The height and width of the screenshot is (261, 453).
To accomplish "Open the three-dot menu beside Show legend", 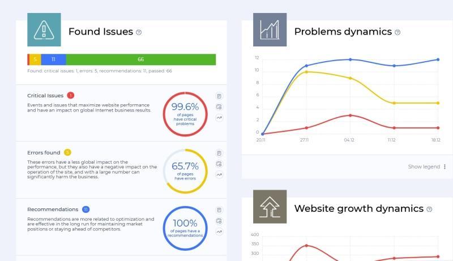I will click(x=445, y=167).
